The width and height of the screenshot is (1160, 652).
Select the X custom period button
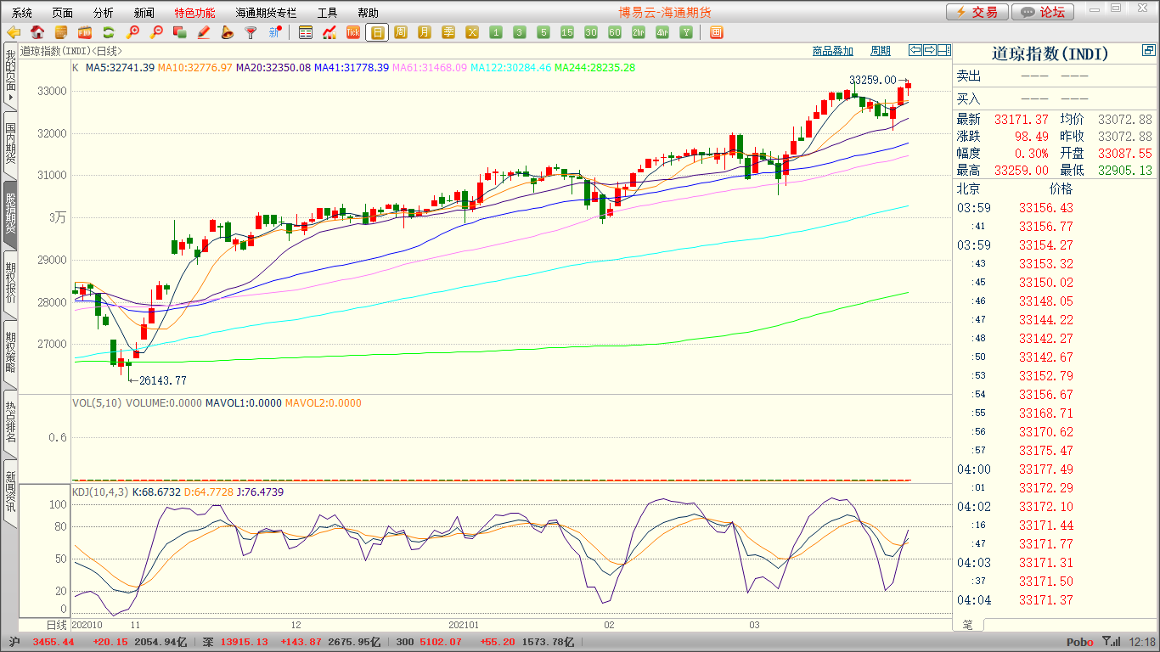pos(472,33)
